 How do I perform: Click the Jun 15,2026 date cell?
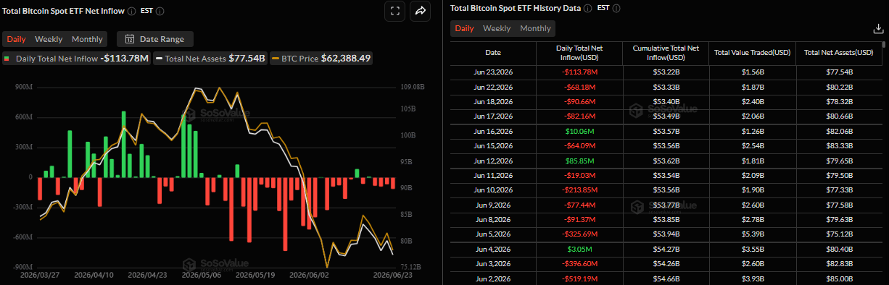(493, 145)
